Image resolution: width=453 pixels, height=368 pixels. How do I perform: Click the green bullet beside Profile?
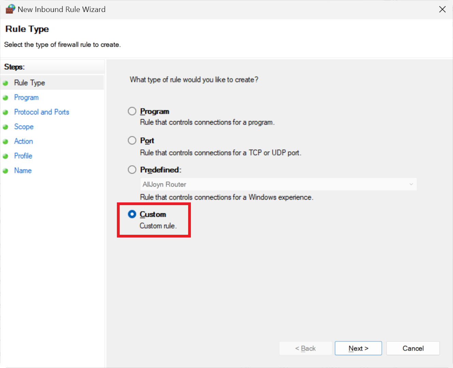5,156
